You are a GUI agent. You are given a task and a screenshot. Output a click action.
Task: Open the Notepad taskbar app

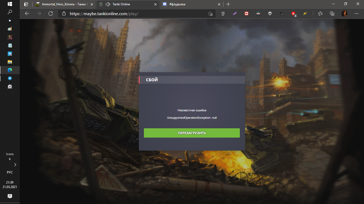click(10, 45)
